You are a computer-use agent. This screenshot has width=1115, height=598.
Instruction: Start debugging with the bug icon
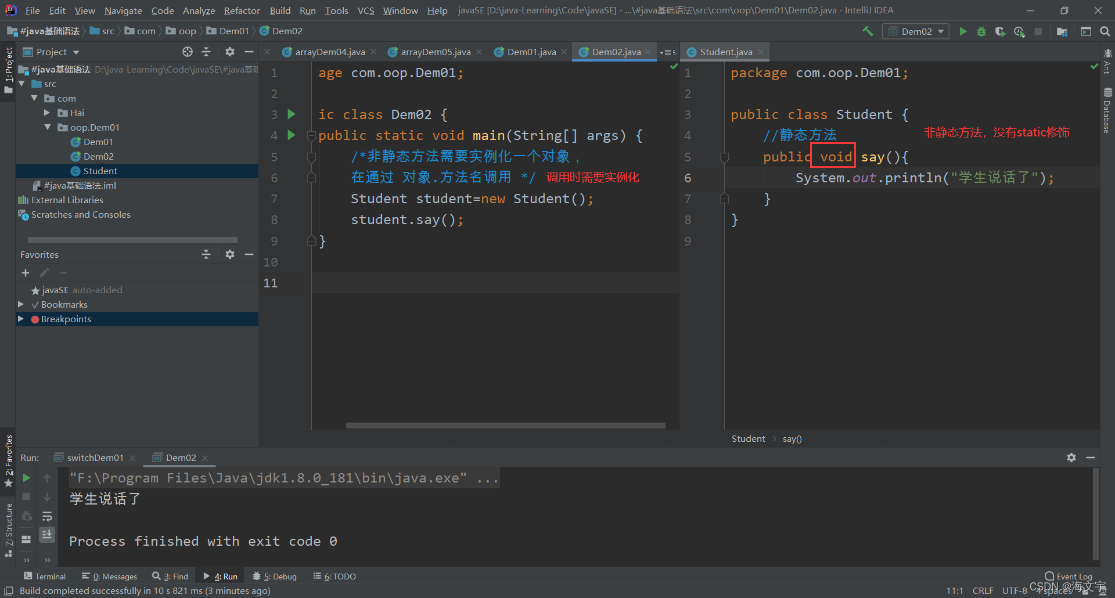click(981, 31)
